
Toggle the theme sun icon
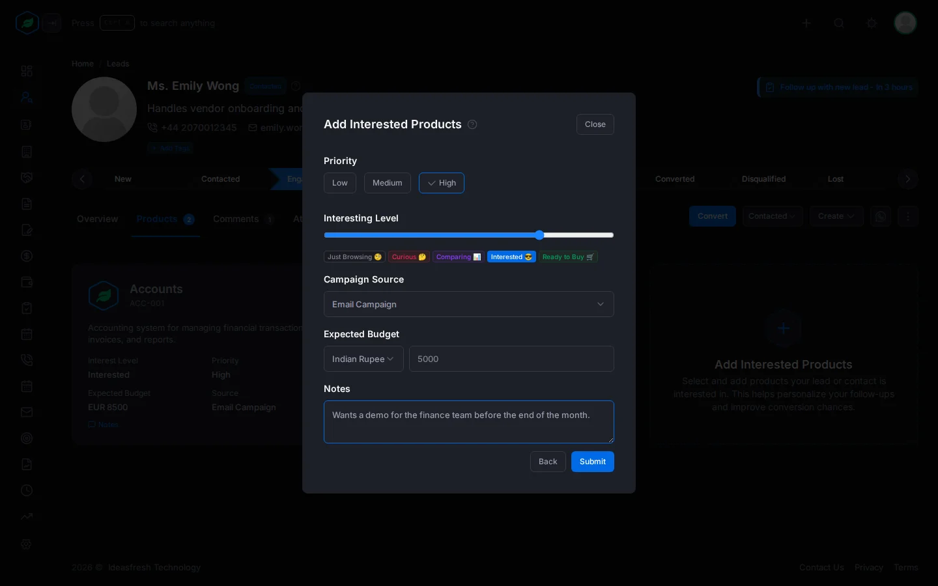pyautogui.click(x=872, y=23)
